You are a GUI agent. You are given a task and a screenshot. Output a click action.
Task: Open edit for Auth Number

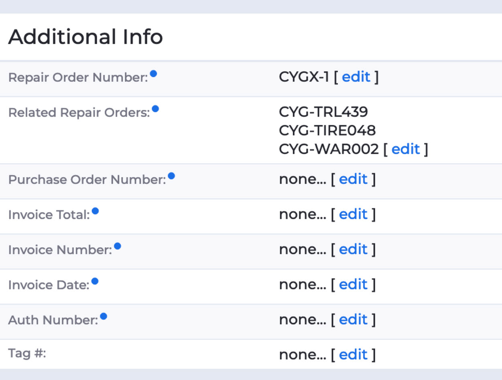click(x=353, y=319)
